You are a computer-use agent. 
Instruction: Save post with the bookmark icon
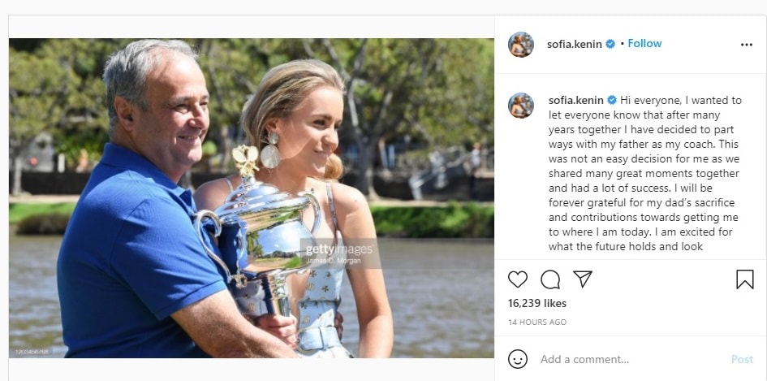coord(745,279)
